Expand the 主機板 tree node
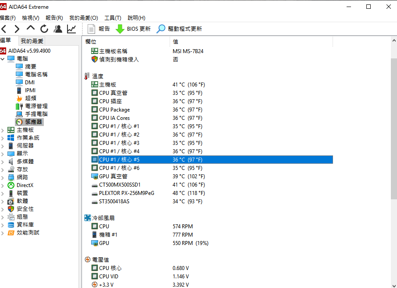This screenshot has width=397, height=288. click(3, 130)
